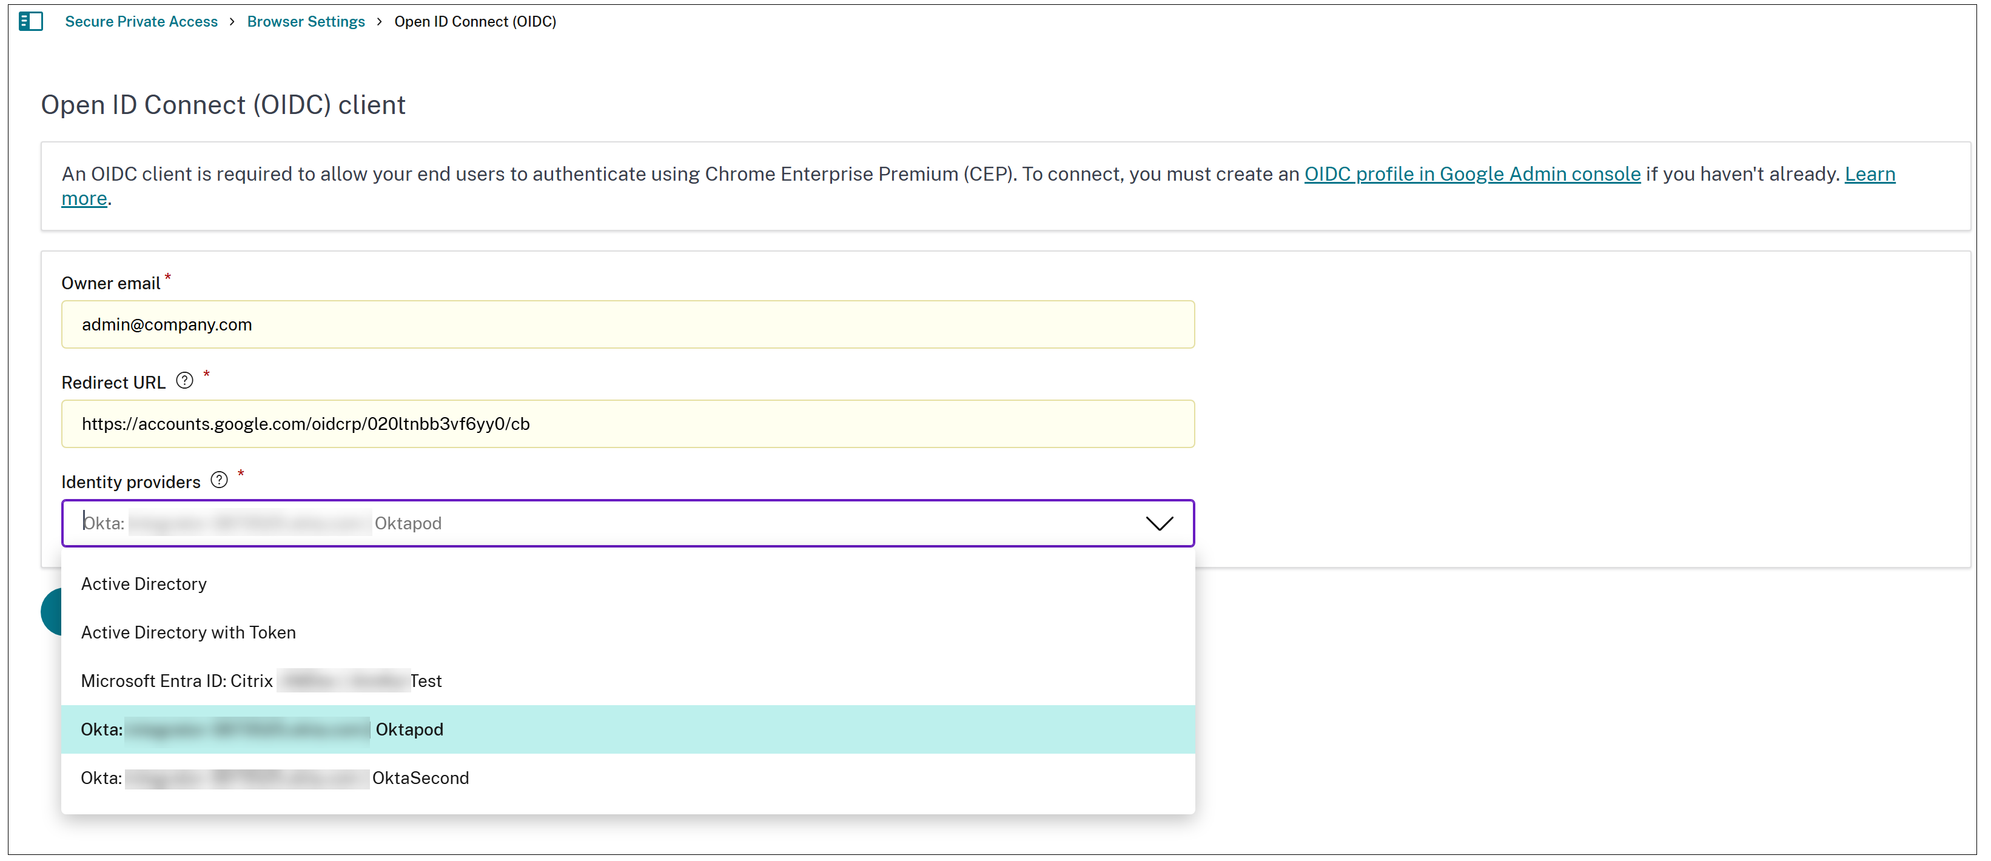Open the Learn more link
This screenshot has height=861, width=1991.
pos(1870,175)
